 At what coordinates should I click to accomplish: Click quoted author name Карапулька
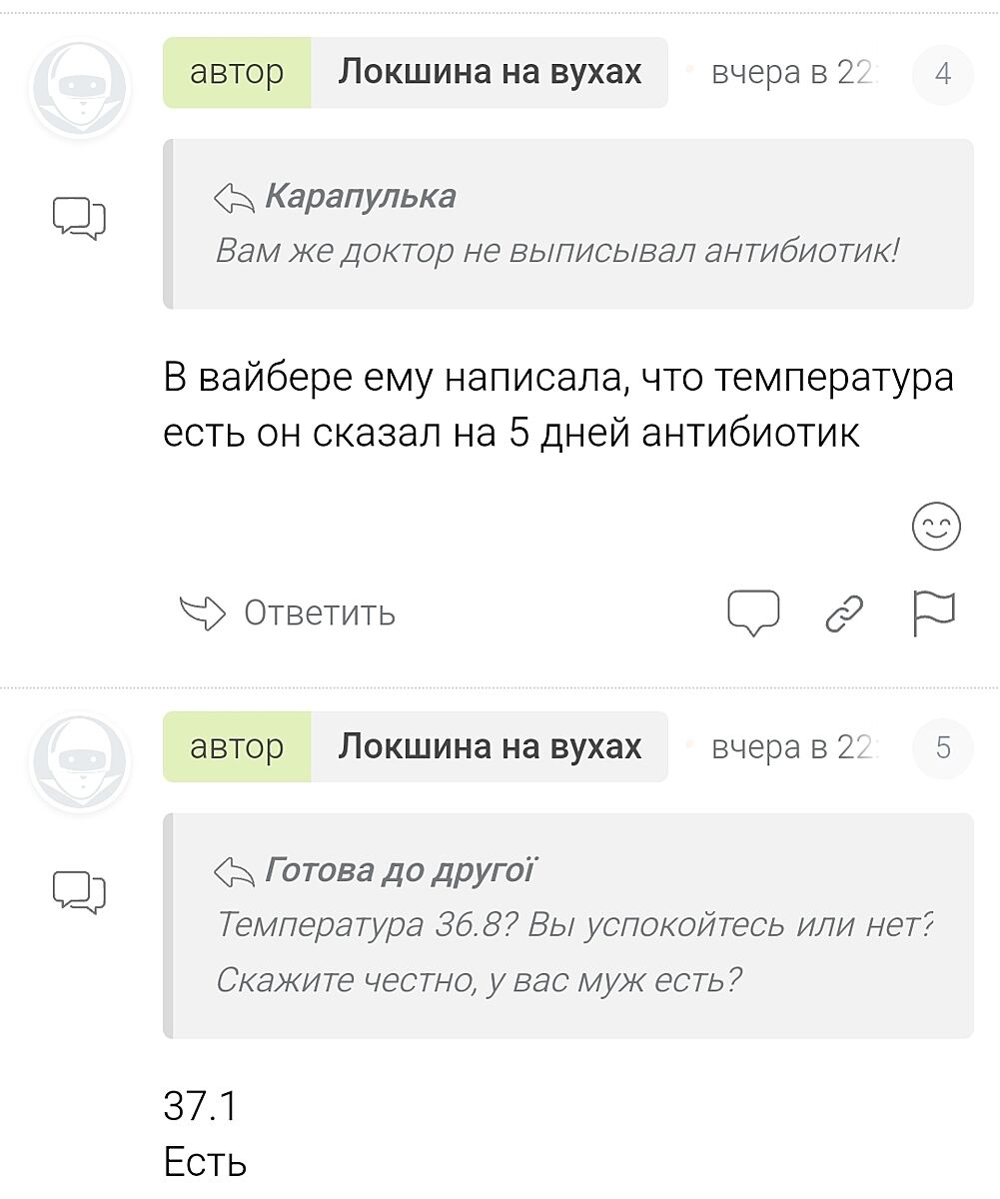pyautogui.click(x=360, y=197)
